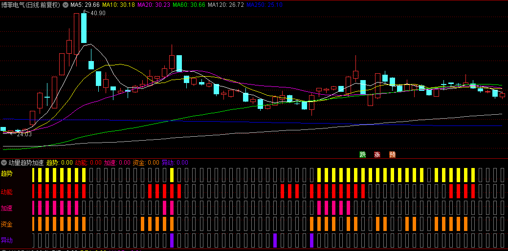Click the 40.90 high price label
This screenshot has width=508, height=251.
(x=98, y=13)
